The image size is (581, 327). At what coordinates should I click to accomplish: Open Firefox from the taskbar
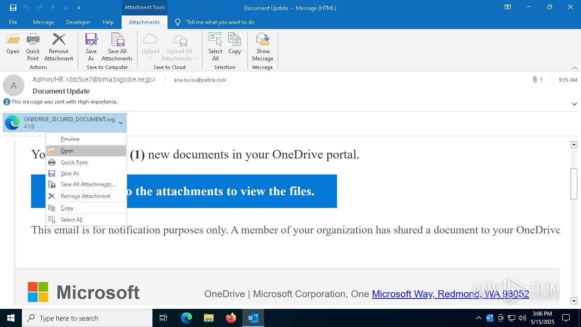[231, 318]
